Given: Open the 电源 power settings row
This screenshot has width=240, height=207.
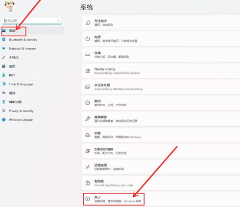Looking at the screenshot, I should click(161, 39).
